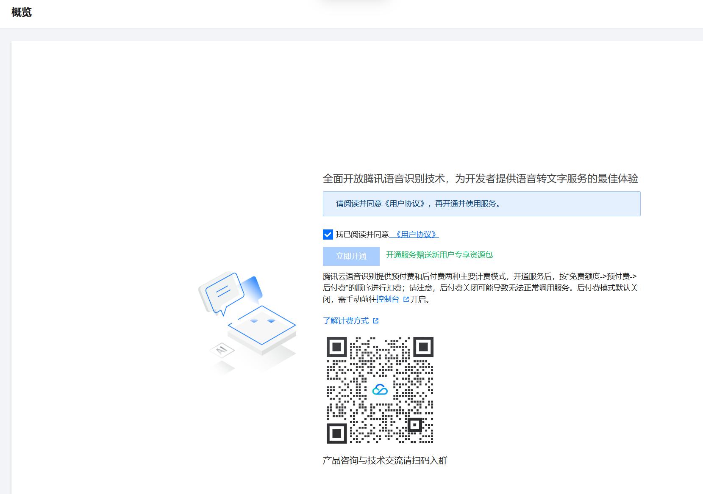Uncheck the user agreement checkbox
Screen dimensions: 703x494
tap(328, 235)
